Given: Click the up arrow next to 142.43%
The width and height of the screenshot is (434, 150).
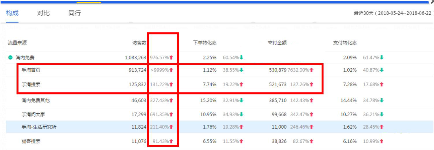Looking at the screenshot, I should (312, 100).
